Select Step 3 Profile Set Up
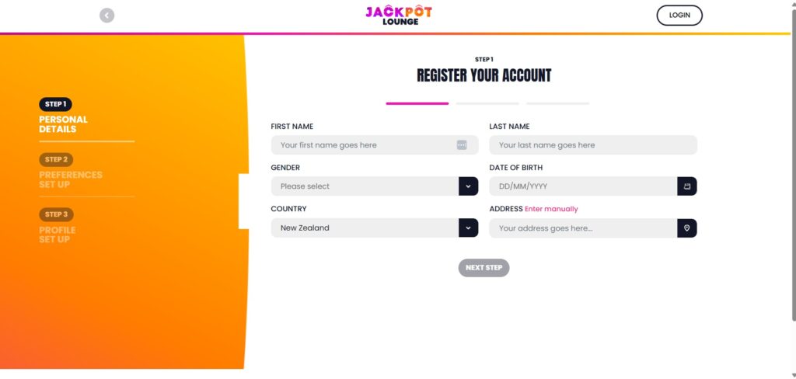Image resolution: width=796 pixels, height=379 pixels. click(x=58, y=226)
